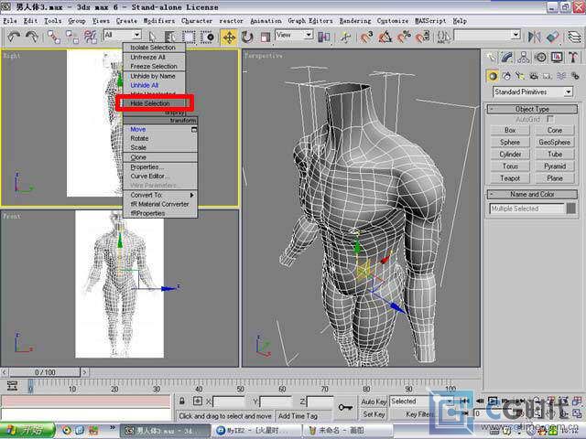Select the Cameras category icon

pyautogui.click(x=534, y=76)
